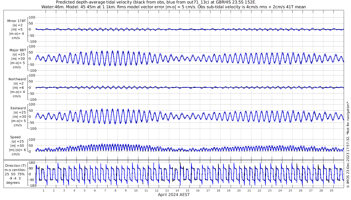The width and height of the screenshot is (351, 200).
Task: Click day label '3' on the date axis
Action: 64,190
